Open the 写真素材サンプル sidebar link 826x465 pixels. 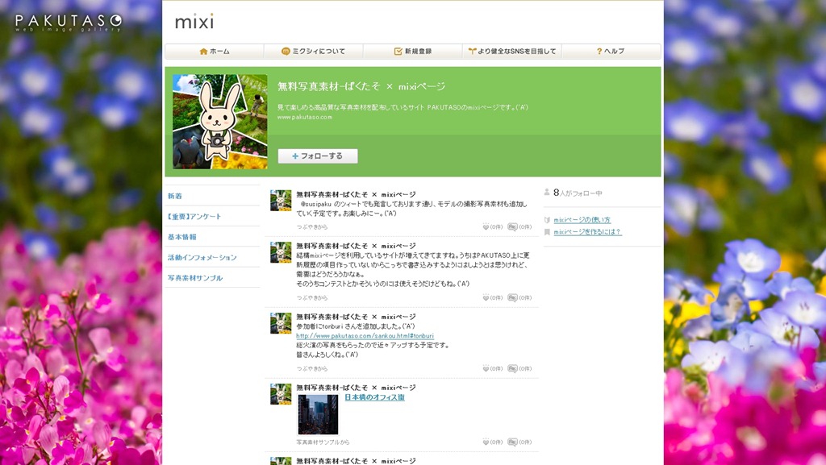click(195, 278)
